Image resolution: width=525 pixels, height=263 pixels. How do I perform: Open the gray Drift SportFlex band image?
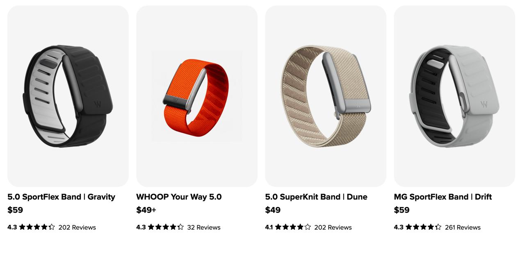pos(454,96)
